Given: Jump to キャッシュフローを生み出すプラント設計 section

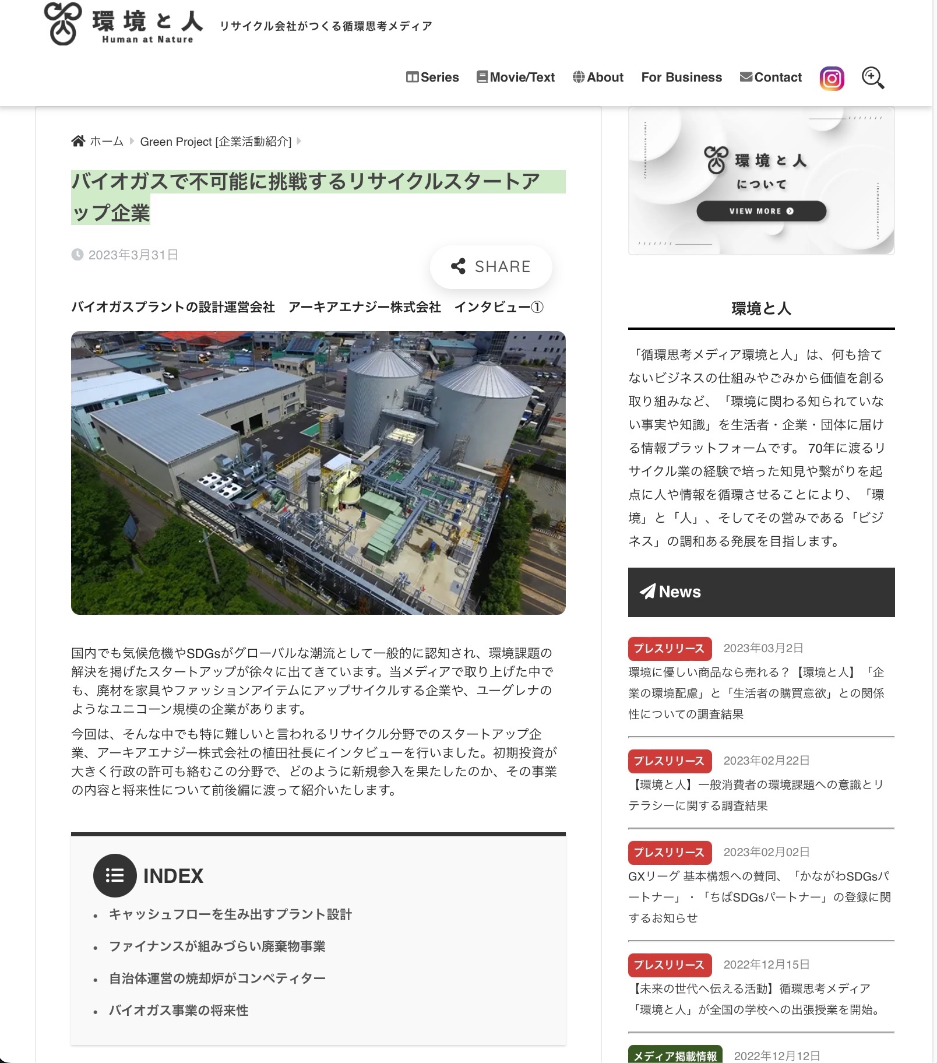Looking at the screenshot, I should [230, 914].
